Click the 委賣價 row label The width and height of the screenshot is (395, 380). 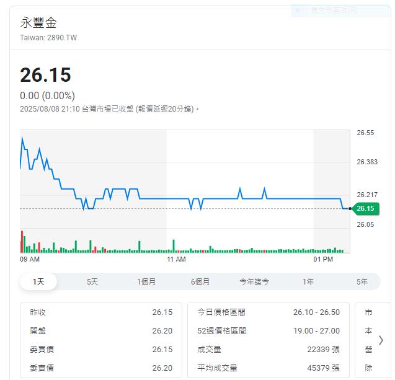(x=42, y=368)
